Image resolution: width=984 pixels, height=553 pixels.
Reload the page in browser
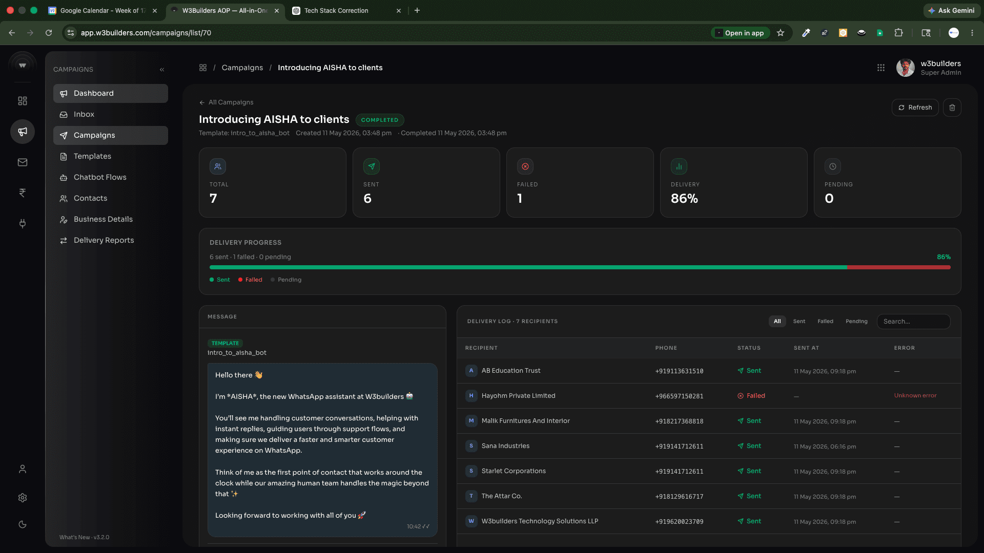(49, 33)
